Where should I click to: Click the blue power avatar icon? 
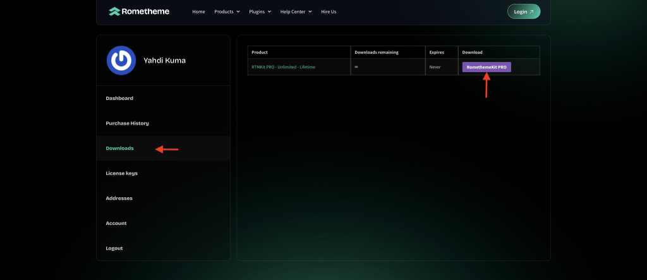coord(121,61)
